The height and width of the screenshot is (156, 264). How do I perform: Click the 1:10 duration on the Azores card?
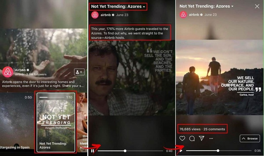coord(69,97)
